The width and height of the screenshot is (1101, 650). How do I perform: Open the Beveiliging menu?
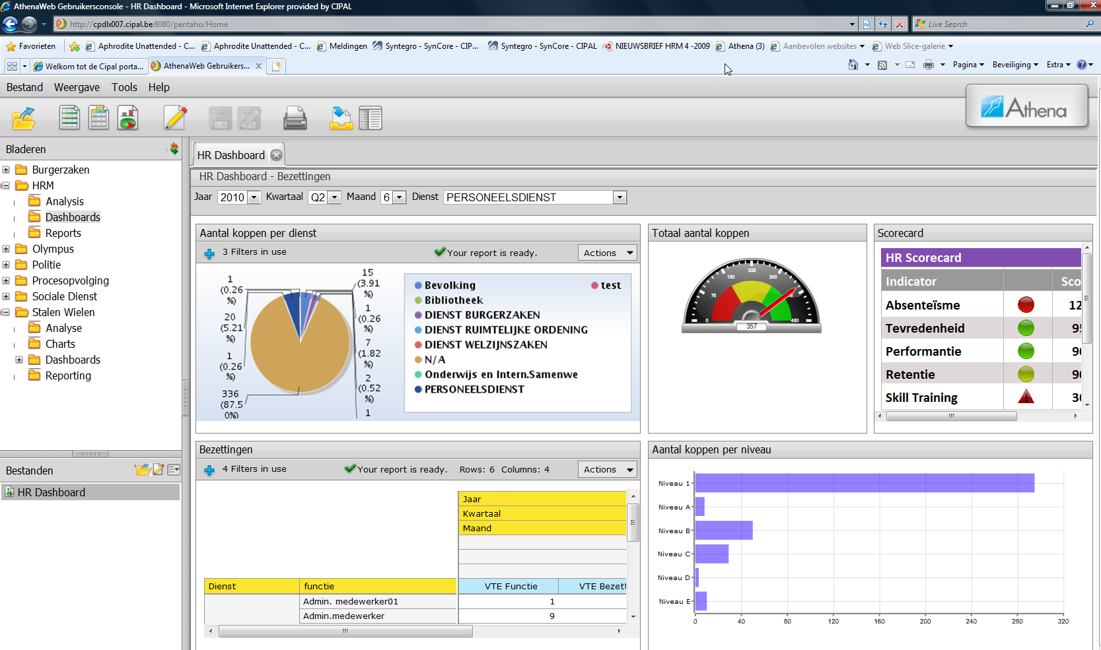(x=1015, y=65)
